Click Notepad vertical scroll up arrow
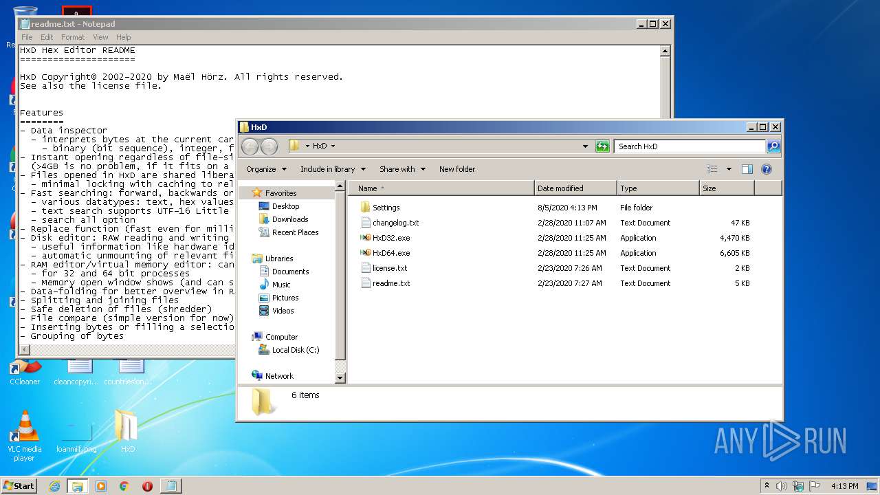Image resolution: width=880 pixels, height=495 pixels. point(665,51)
